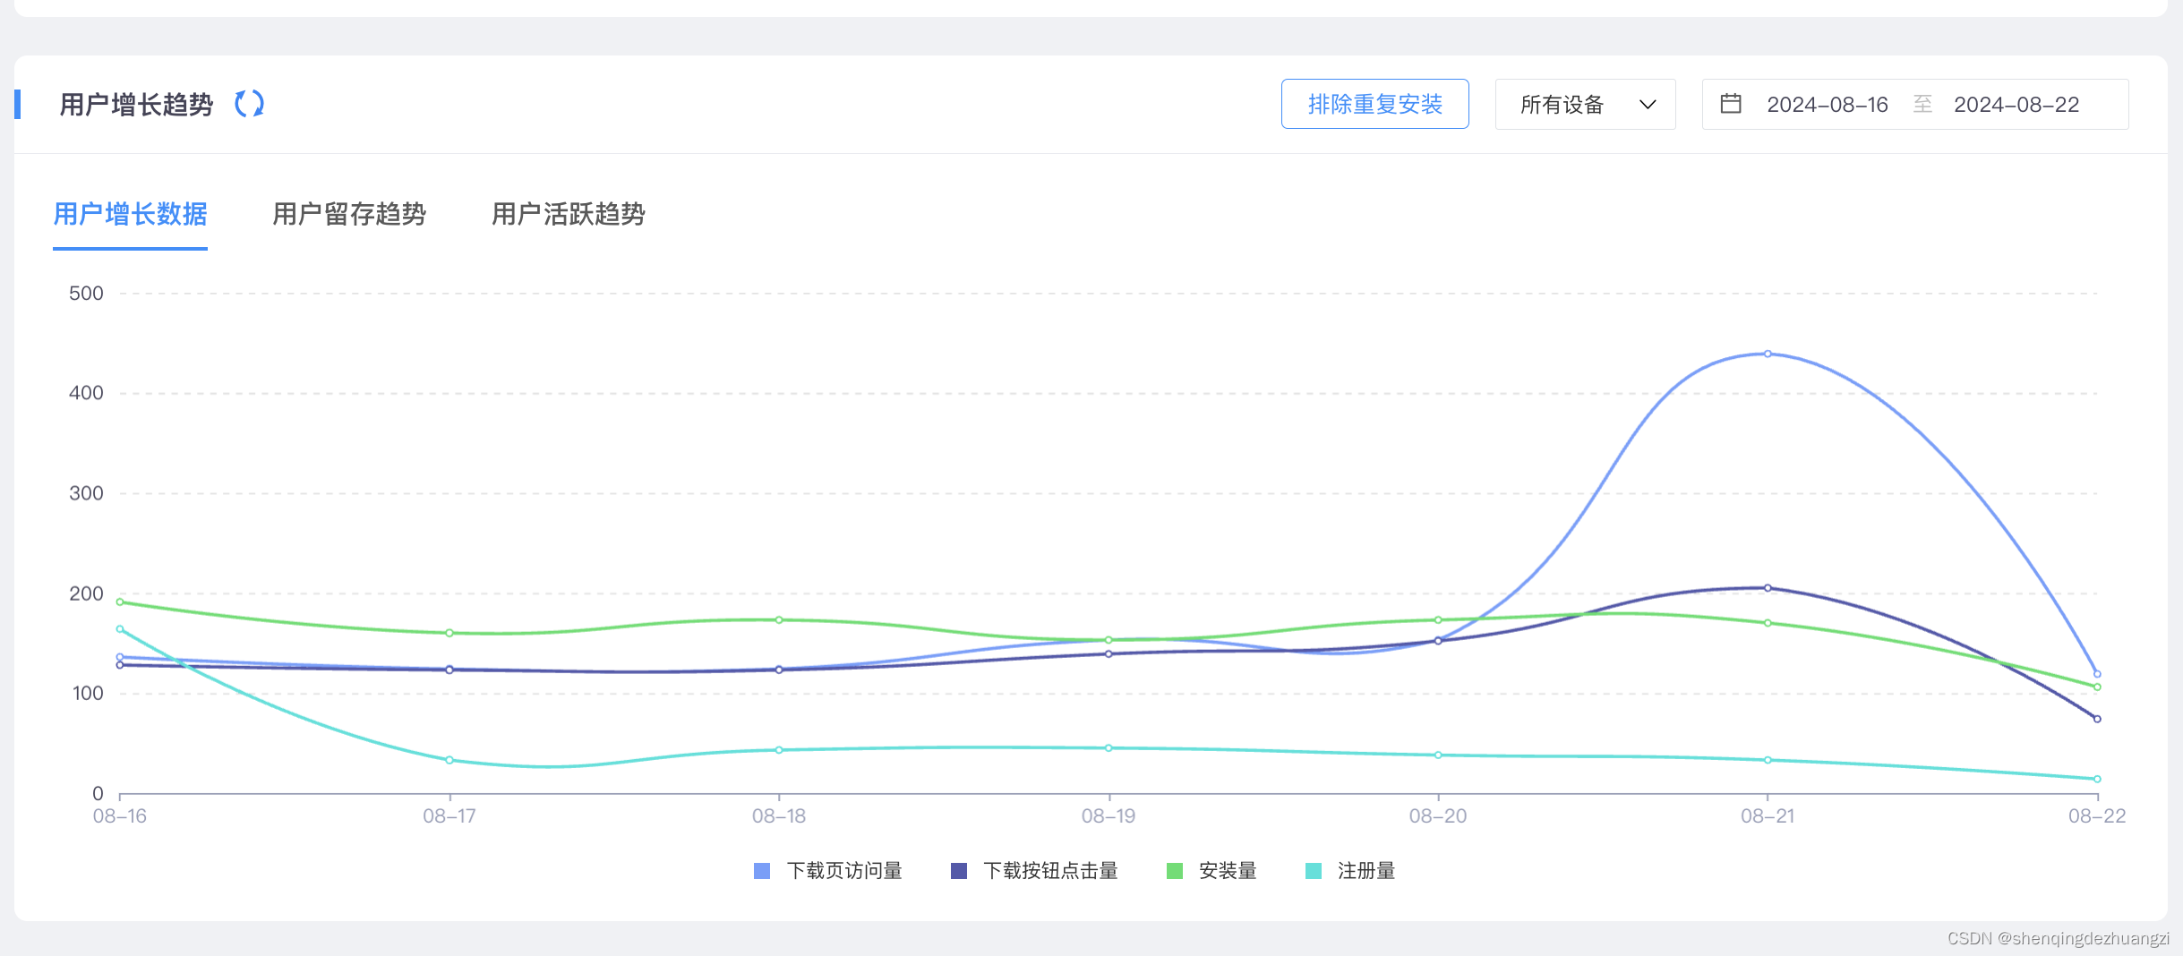
Task: Click y-axis label 500
Action: pos(86,294)
